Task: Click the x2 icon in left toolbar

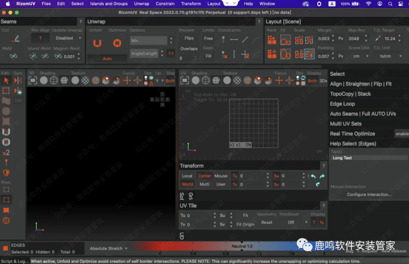Action: coord(6,152)
